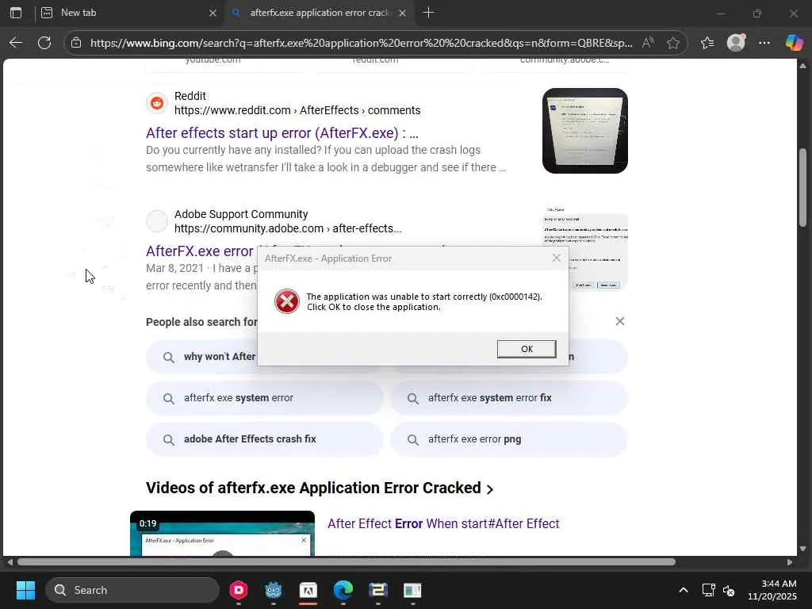
Task: Click the Bing URL in the address bar
Action: tap(361, 43)
